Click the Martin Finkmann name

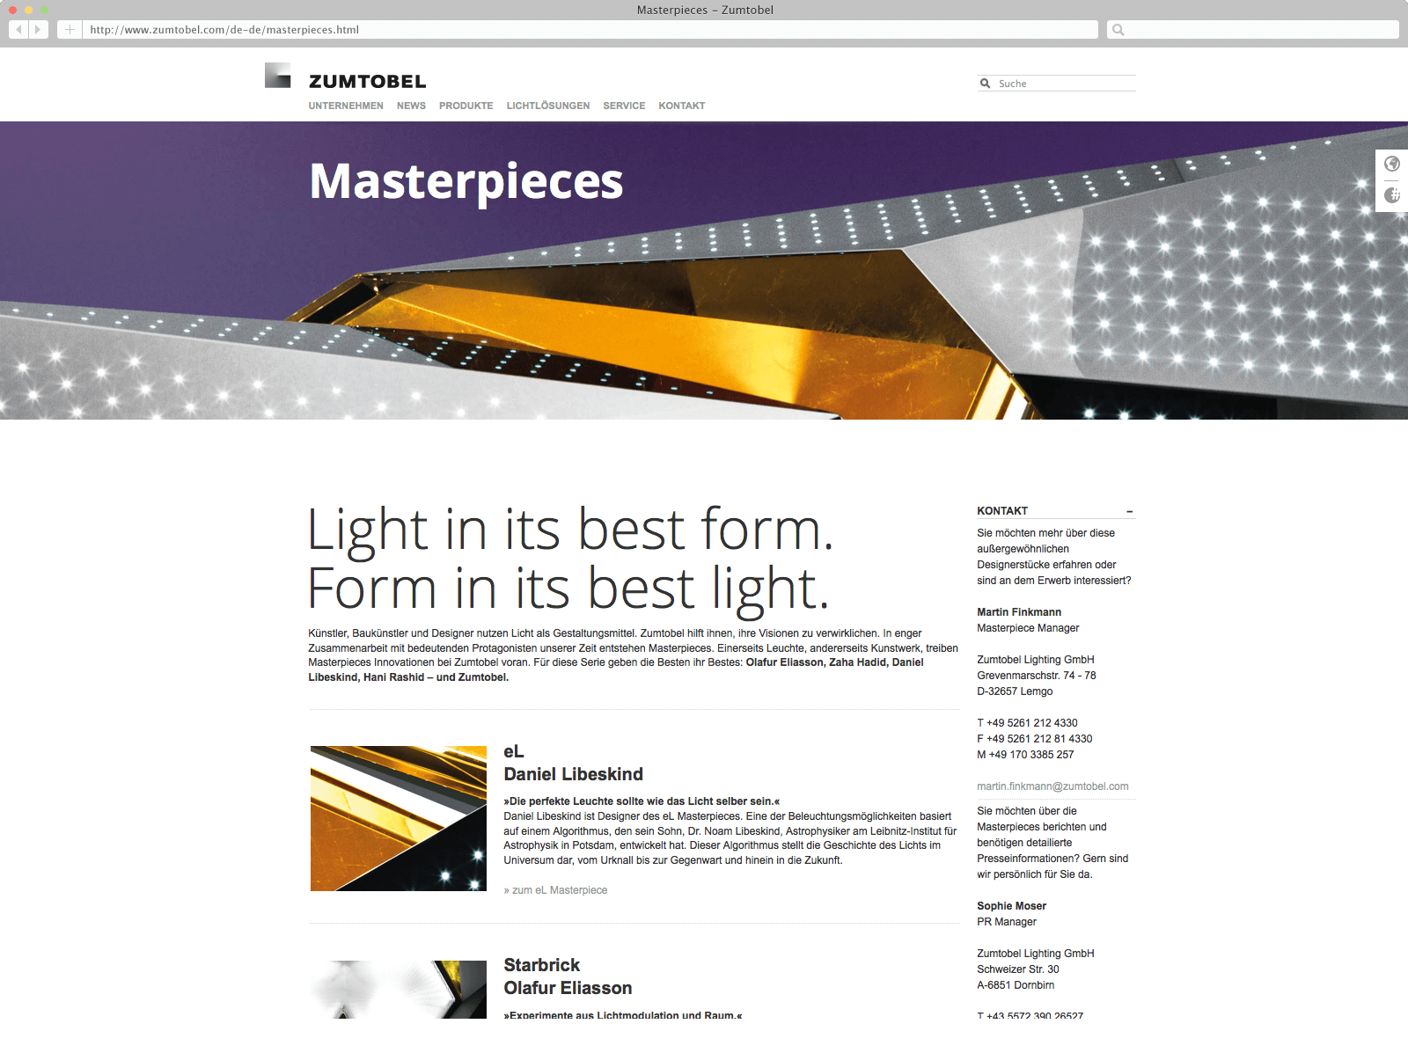1019,612
